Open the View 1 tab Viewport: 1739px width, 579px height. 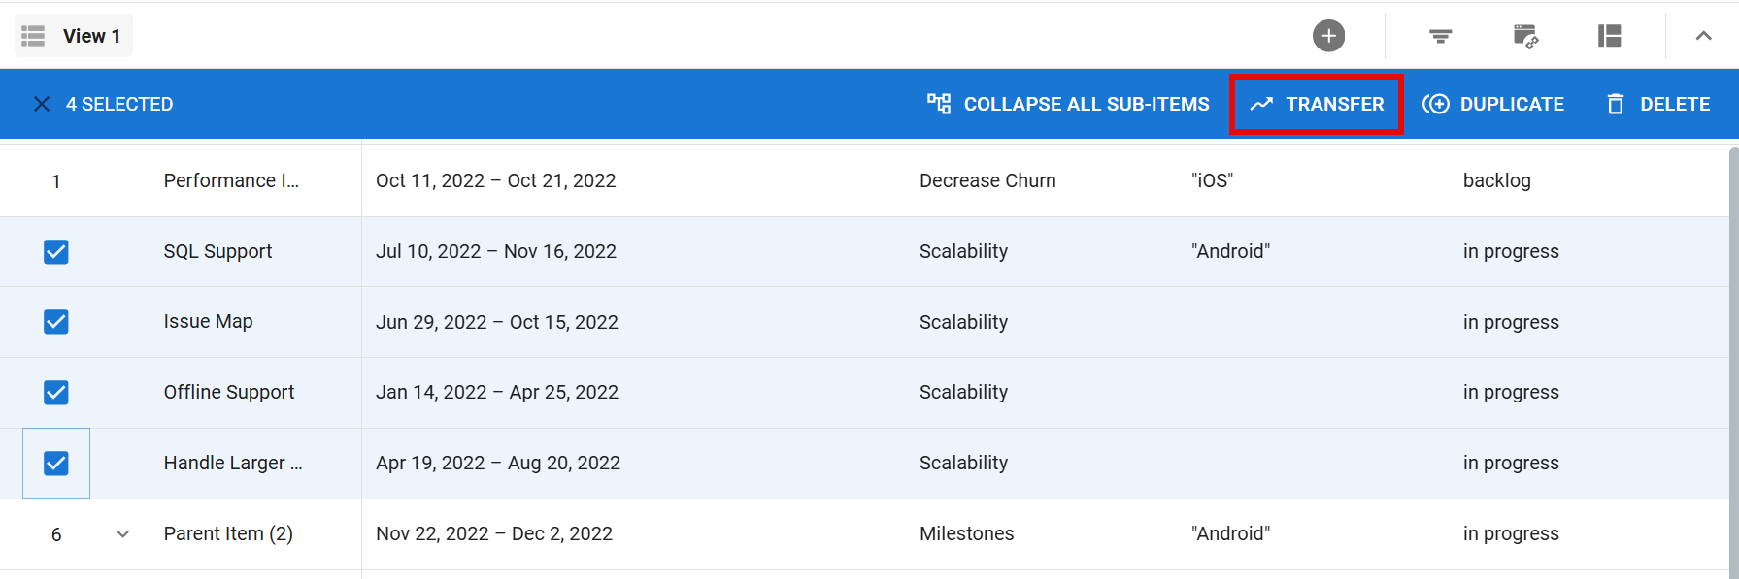(x=74, y=36)
